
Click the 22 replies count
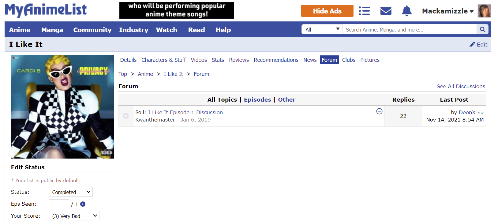(x=403, y=116)
